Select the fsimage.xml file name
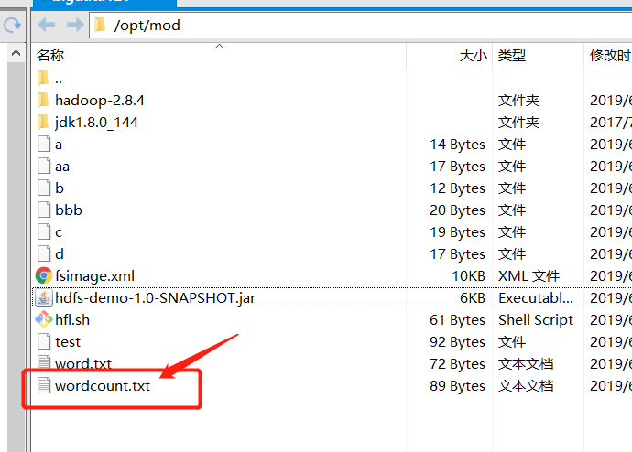632x452 pixels. 94,275
